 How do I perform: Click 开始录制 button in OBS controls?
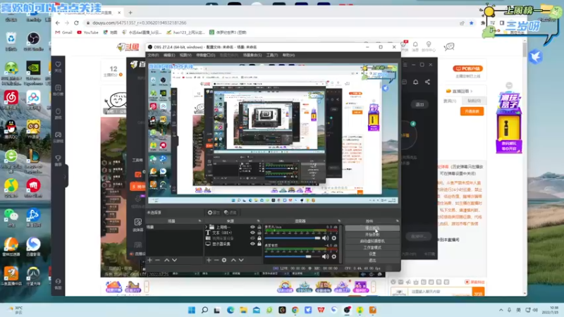coord(372,235)
